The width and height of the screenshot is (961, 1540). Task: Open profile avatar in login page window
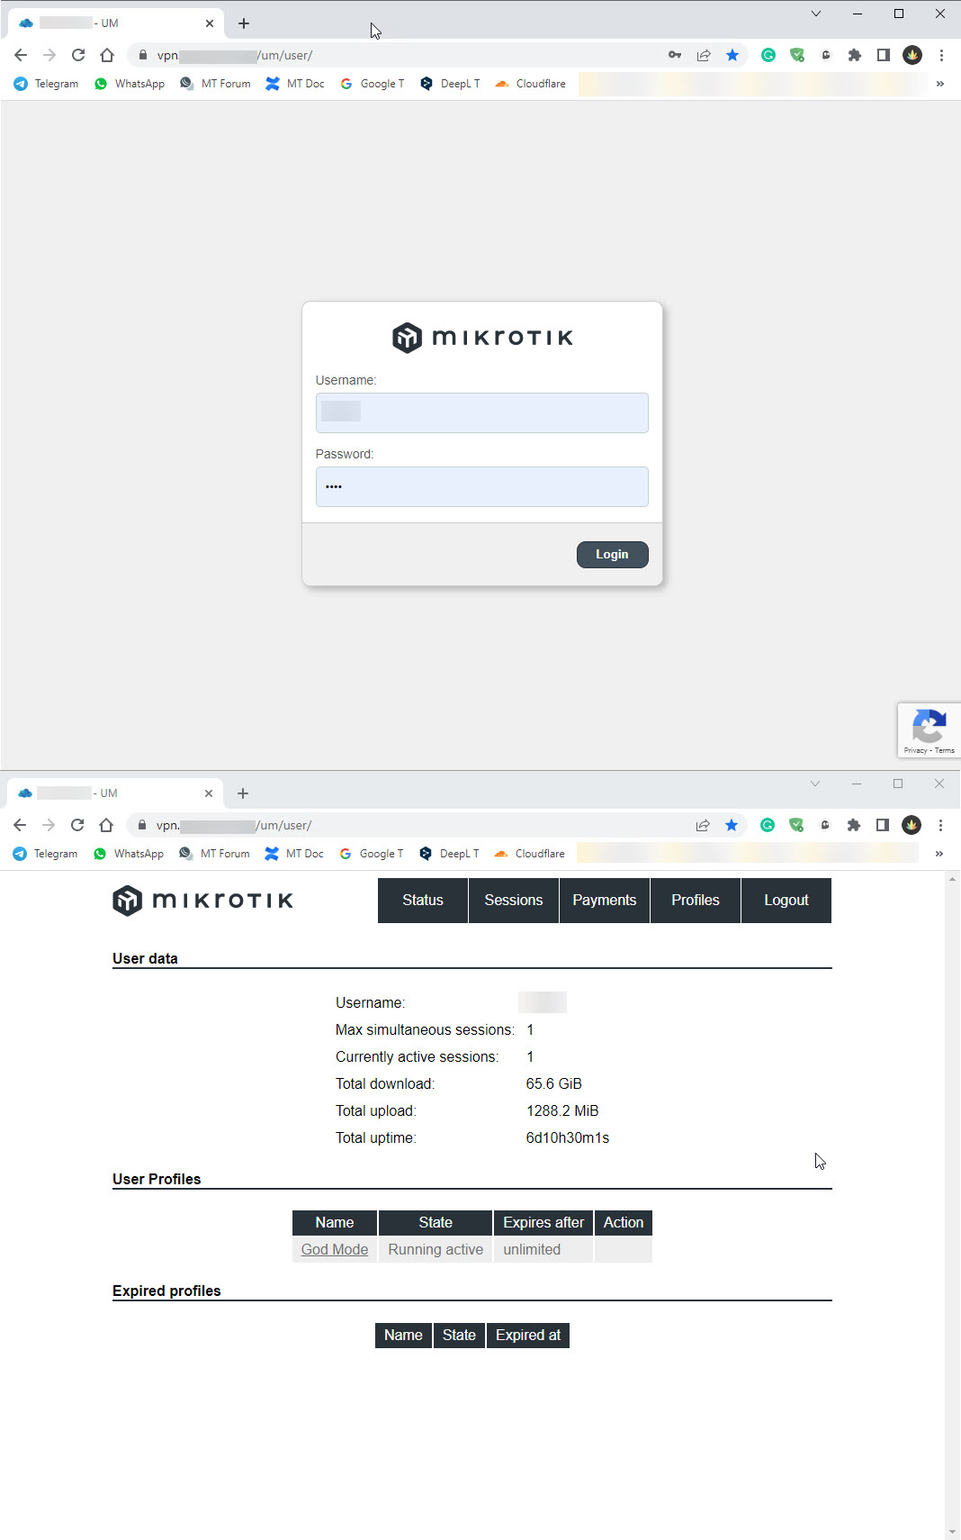coord(912,55)
